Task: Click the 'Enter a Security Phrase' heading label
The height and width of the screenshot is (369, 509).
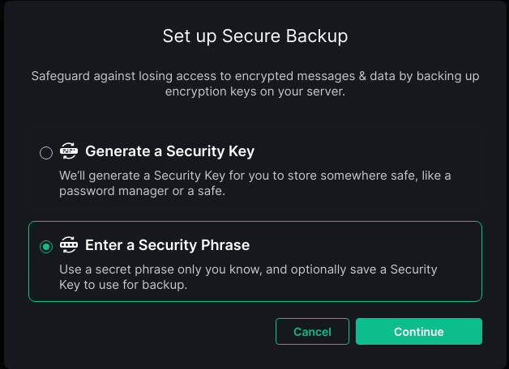Action: pos(167,245)
